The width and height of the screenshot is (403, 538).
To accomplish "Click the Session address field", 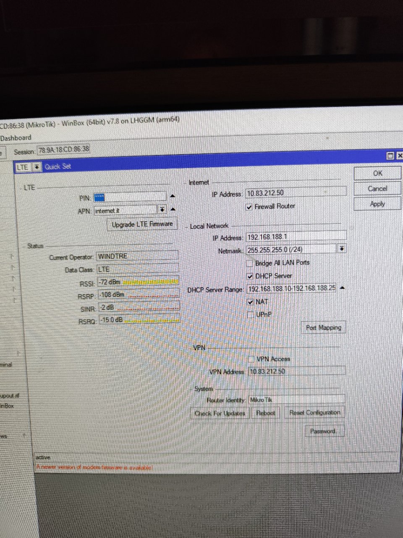I will coord(63,149).
